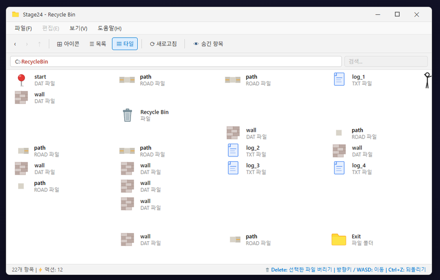Select small-square path icon in leftmost column
This screenshot has width=440, height=280.
[x=21, y=186]
